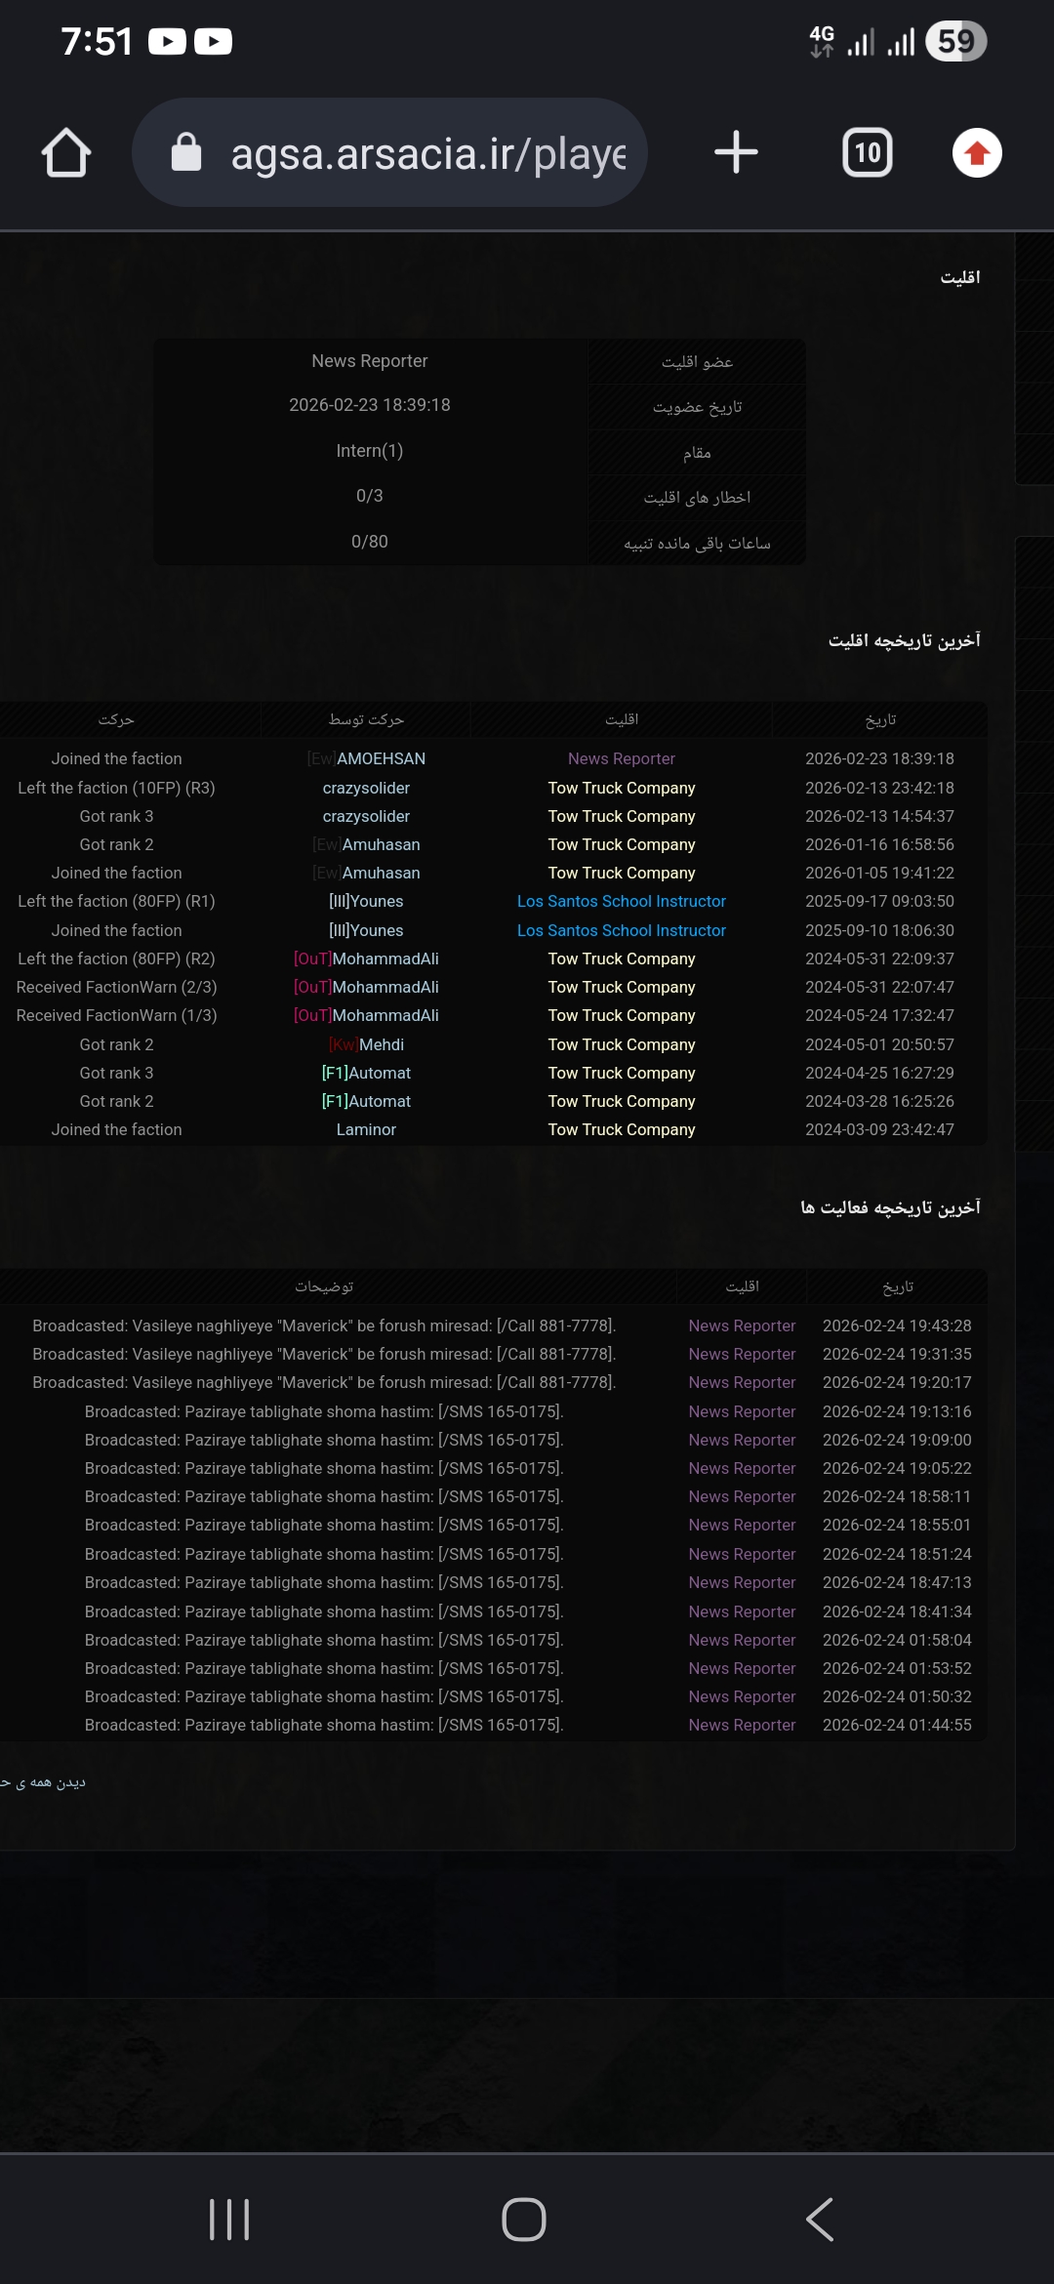1054x2284 pixels.
Task: Open a new tab with plus icon
Action: pyautogui.click(x=736, y=153)
